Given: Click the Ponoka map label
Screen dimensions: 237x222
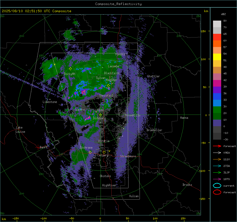Looking at the screenshot, I should coord(120,54).
